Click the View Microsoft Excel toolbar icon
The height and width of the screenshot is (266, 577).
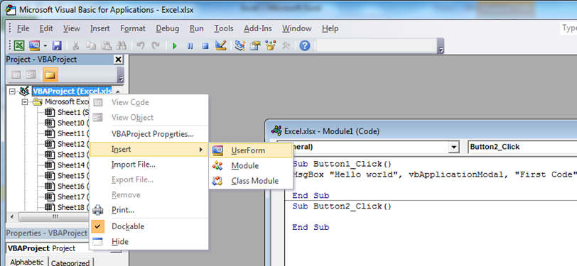coord(19,46)
